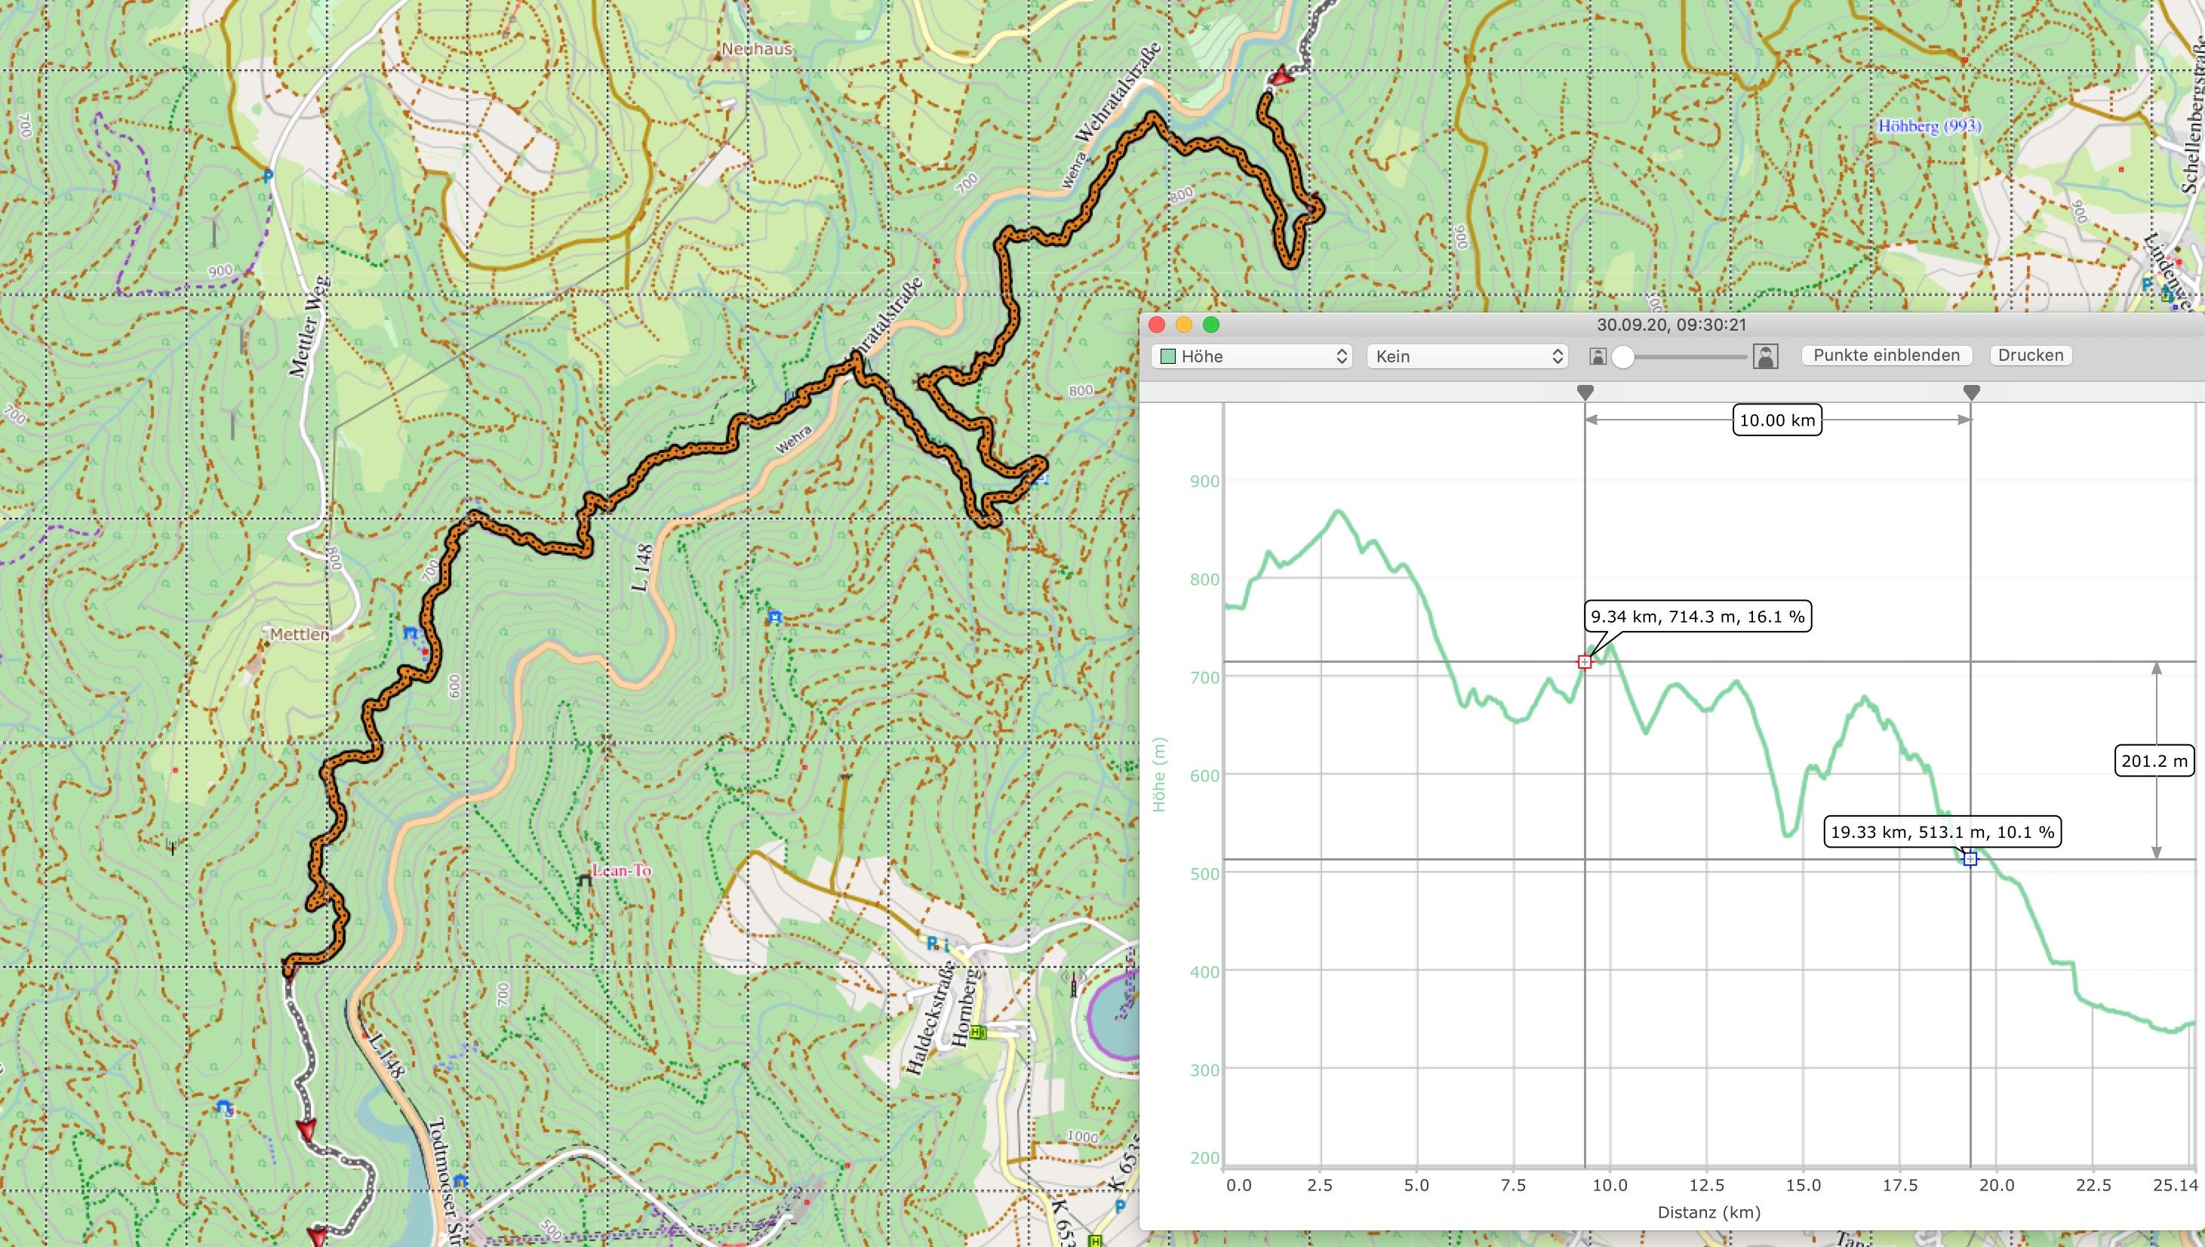Click the blue shelter icon east of L 148 label

coord(775,616)
